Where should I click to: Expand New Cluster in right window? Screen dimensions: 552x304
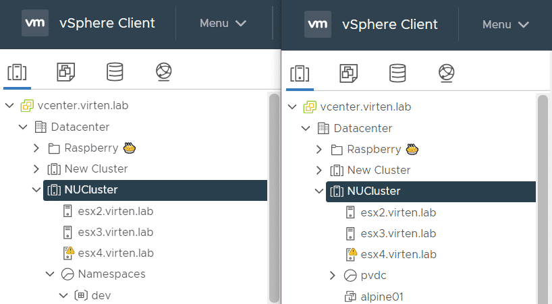point(319,171)
